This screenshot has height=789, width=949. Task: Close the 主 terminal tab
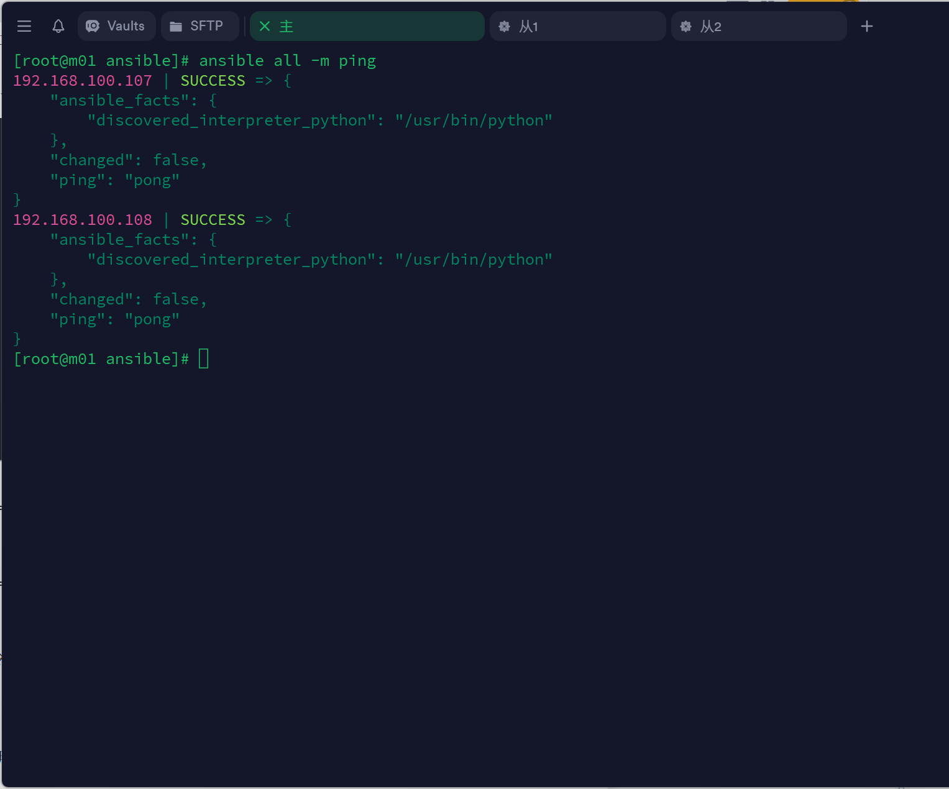point(265,26)
